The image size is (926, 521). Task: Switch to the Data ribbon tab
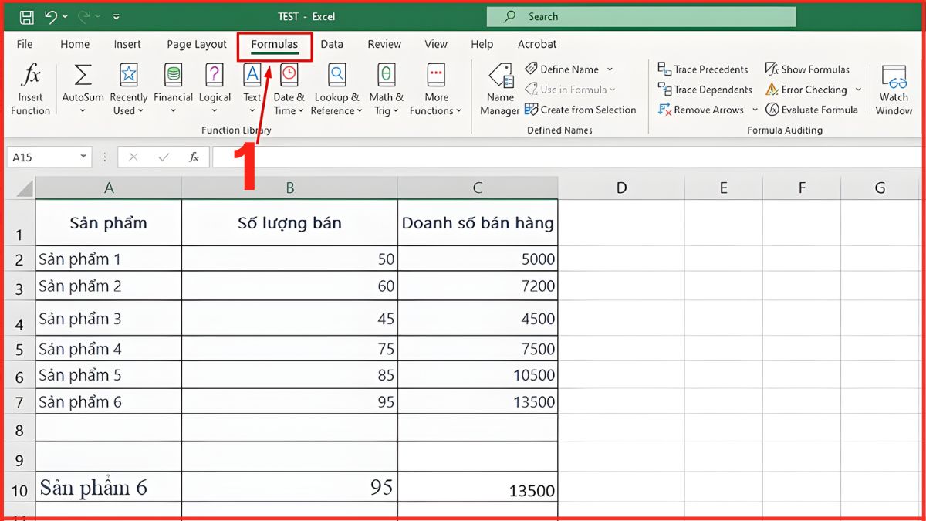(x=332, y=44)
